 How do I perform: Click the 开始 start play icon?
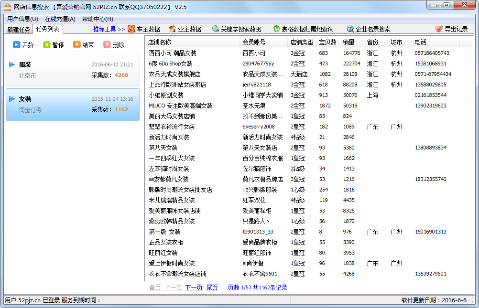(x=17, y=45)
